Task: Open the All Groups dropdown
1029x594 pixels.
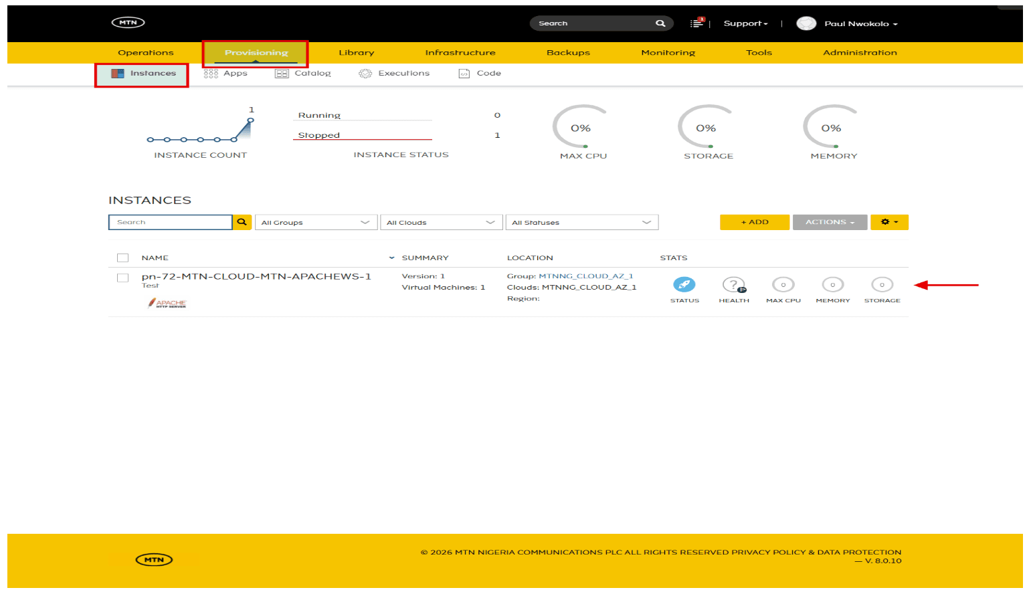Action: [x=315, y=222]
